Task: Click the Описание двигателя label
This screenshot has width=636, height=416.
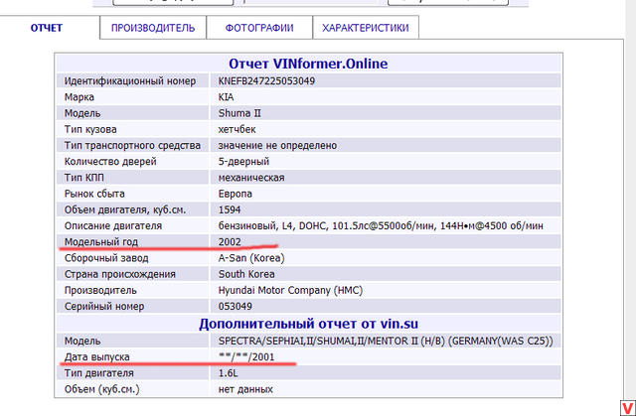Action: tap(113, 226)
